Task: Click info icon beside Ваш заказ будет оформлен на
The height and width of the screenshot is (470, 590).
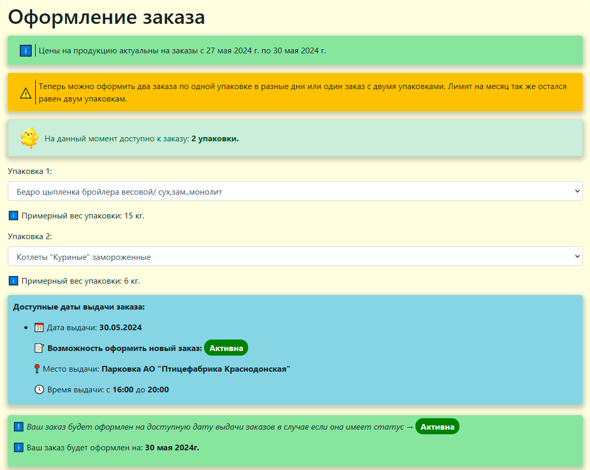Action: tap(19, 447)
